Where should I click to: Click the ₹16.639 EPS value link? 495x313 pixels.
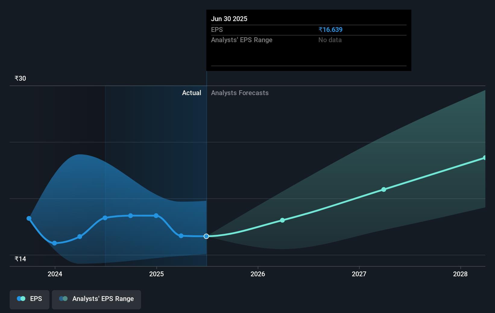pyautogui.click(x=330, y=29)
